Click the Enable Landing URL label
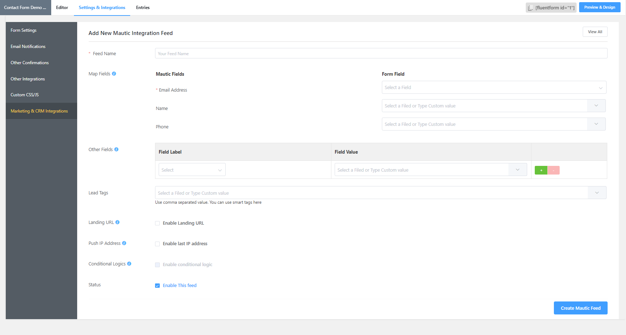 pyautogui.click(x=183, y=223)
